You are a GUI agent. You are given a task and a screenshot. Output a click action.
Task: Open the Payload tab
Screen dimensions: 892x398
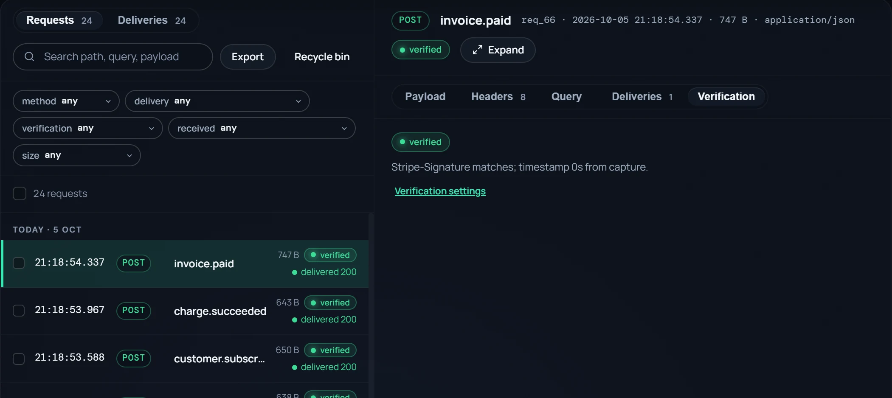click(x=425, y=97)
